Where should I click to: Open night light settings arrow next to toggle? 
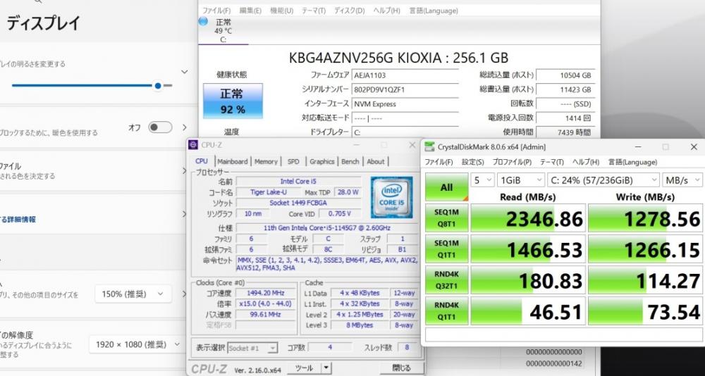pyautogui.click(x=184, y=127)
